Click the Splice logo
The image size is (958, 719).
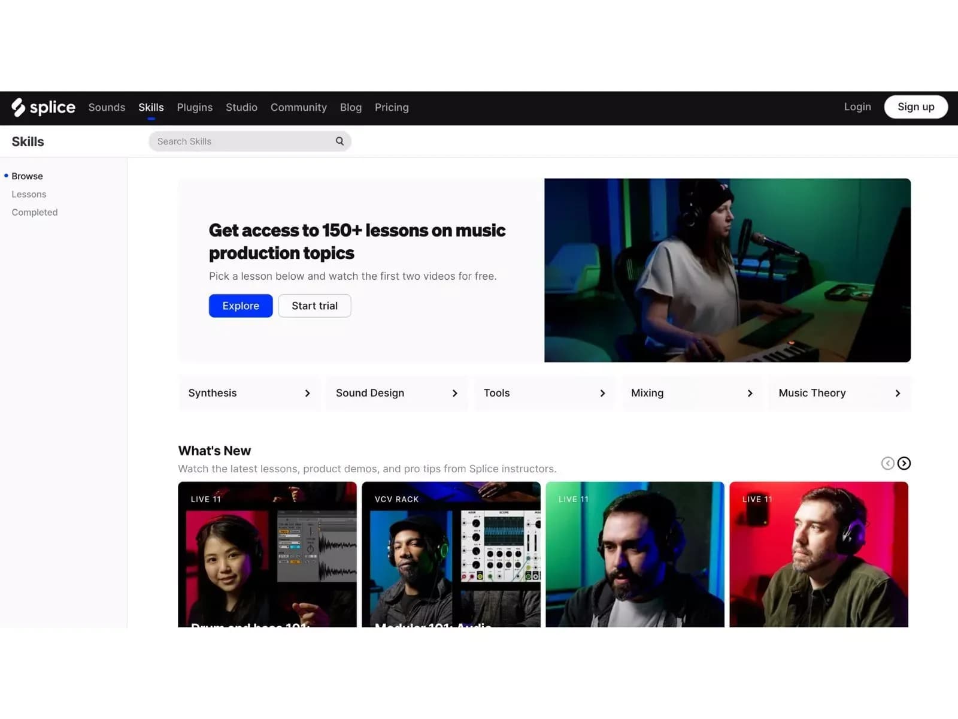coord(43,107)
